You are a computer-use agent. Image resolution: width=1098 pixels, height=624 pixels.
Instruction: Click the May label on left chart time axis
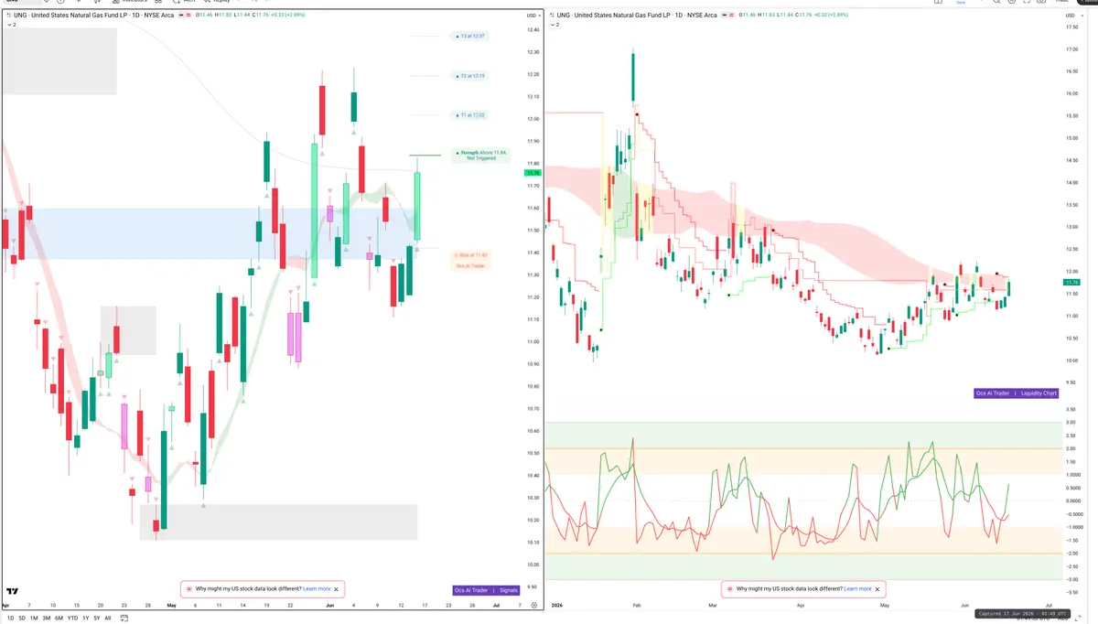[171, 606]
